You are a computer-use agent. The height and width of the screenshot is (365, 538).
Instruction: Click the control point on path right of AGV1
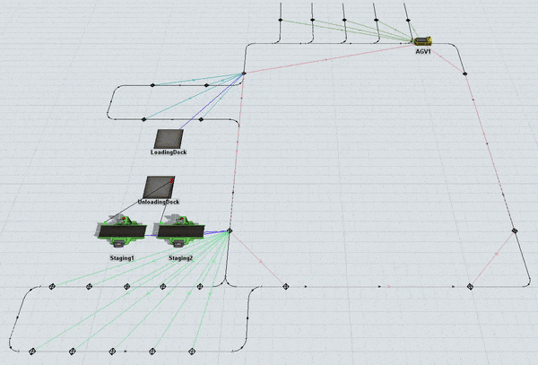465,73
